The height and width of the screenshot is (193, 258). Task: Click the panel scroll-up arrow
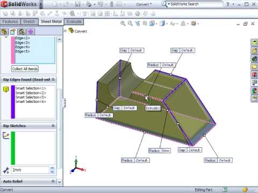[60, 39]
